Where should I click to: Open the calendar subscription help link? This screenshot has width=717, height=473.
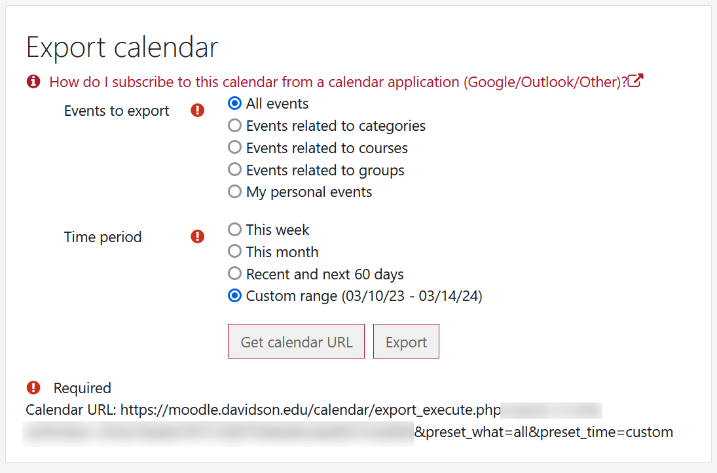coord(337,82)
